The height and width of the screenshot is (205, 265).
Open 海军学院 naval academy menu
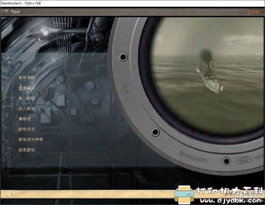26,78
